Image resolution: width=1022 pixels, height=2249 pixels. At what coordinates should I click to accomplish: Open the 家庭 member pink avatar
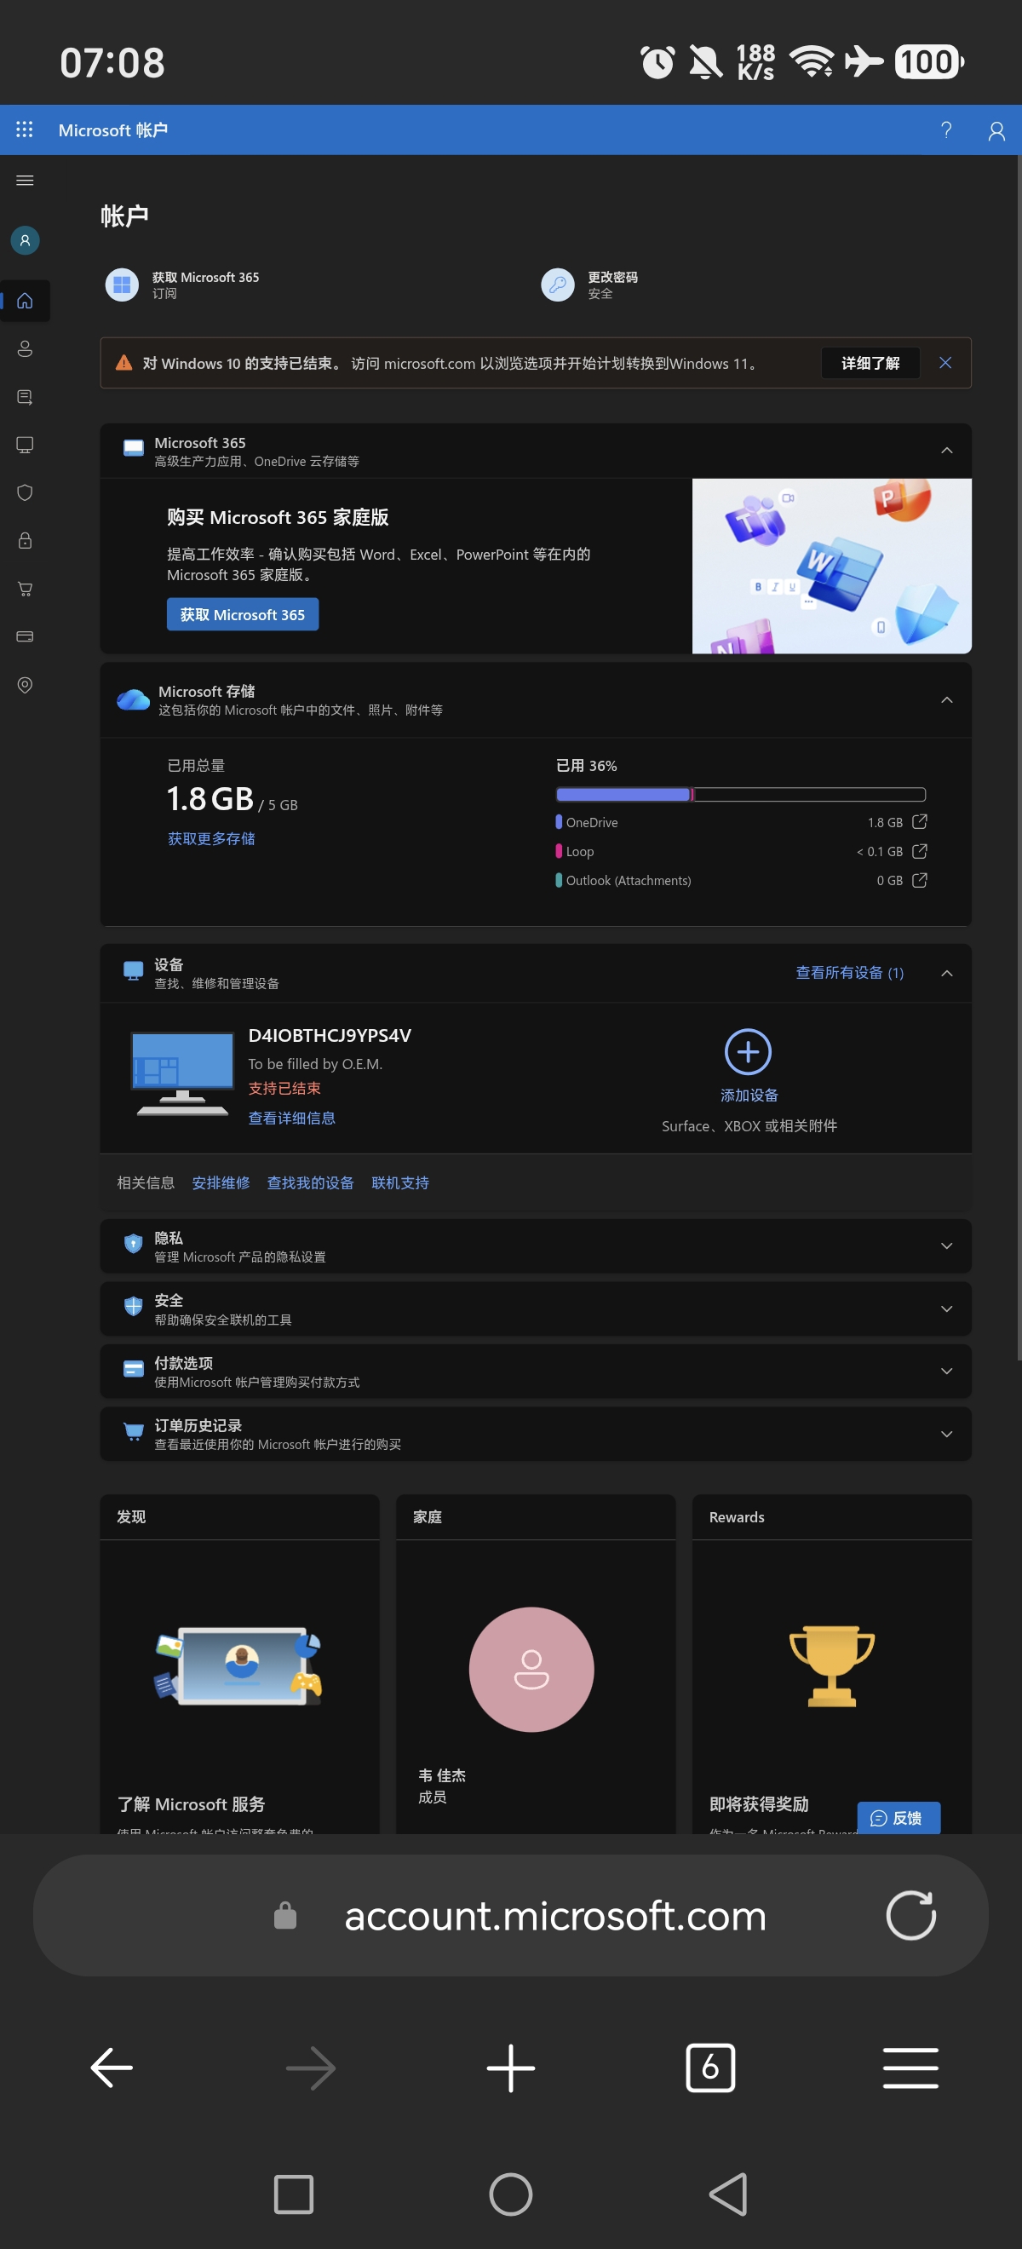click(531, 1668)
